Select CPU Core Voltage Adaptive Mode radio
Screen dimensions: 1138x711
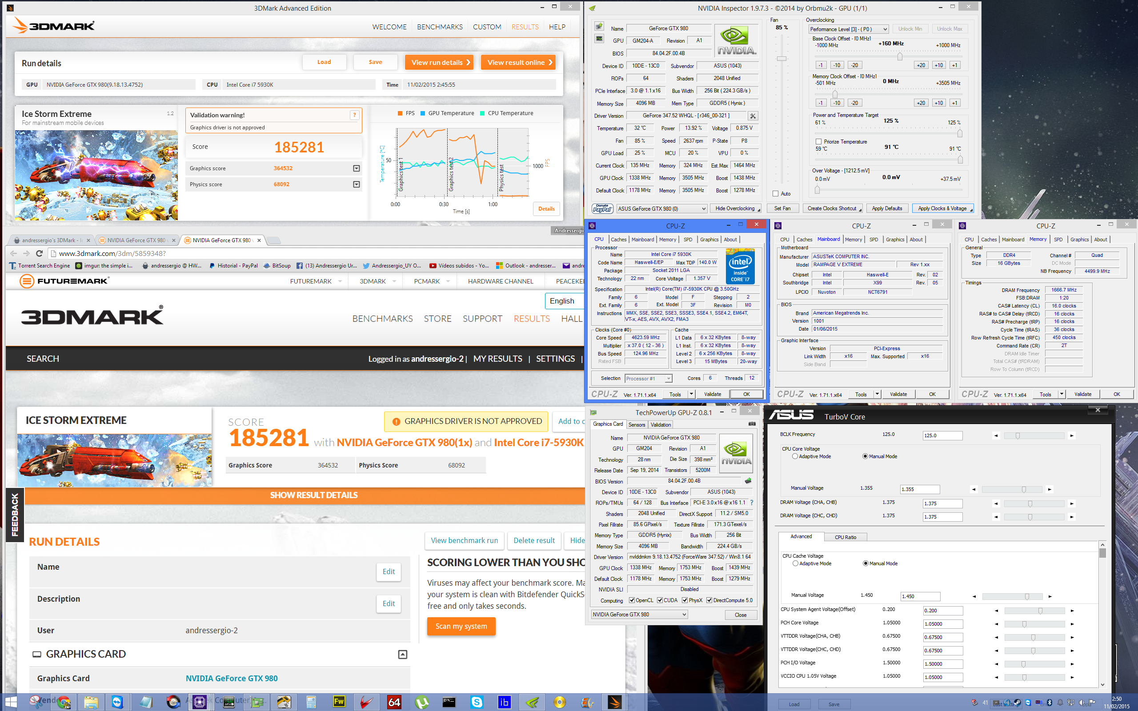[795, 456]
